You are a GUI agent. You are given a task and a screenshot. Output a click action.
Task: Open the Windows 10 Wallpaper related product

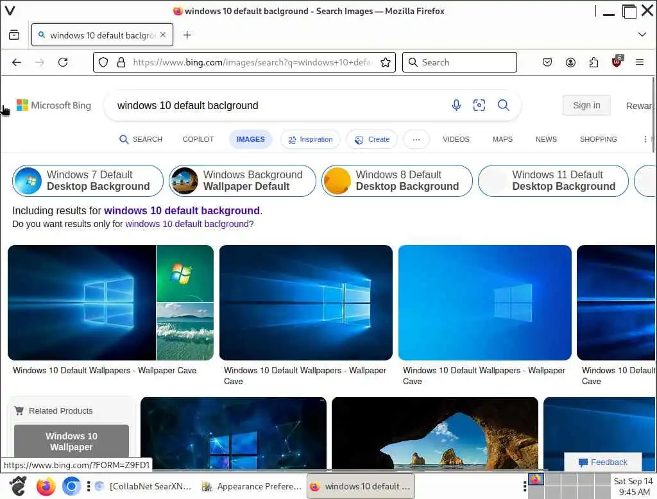point(71,441)
